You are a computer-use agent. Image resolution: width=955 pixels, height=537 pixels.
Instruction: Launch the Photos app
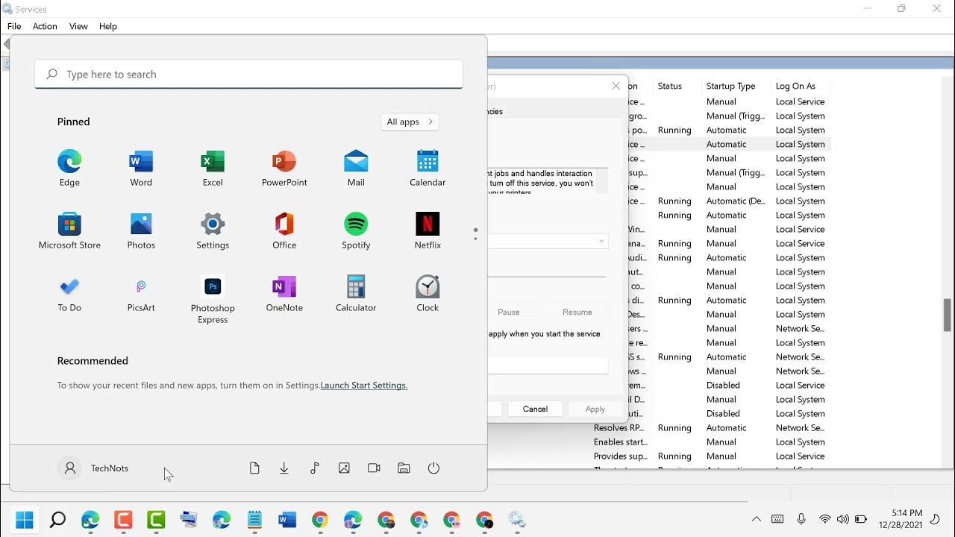141,230
